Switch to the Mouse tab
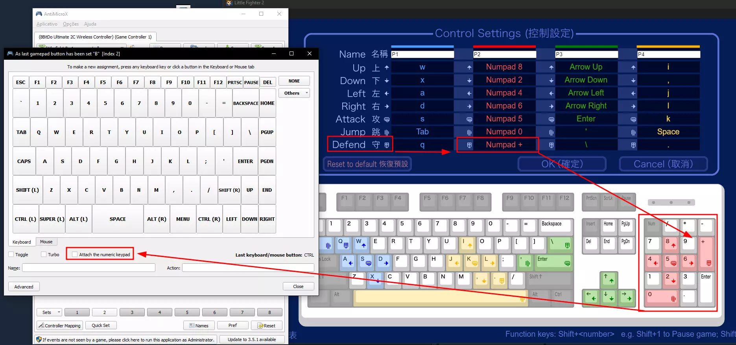The height and width of the screenshot is (345, 736). tap(46, 242)
